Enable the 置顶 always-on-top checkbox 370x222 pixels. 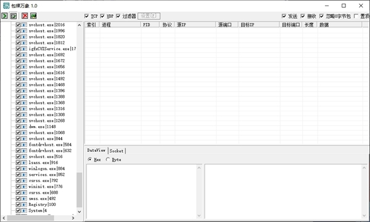pos(356,16)
